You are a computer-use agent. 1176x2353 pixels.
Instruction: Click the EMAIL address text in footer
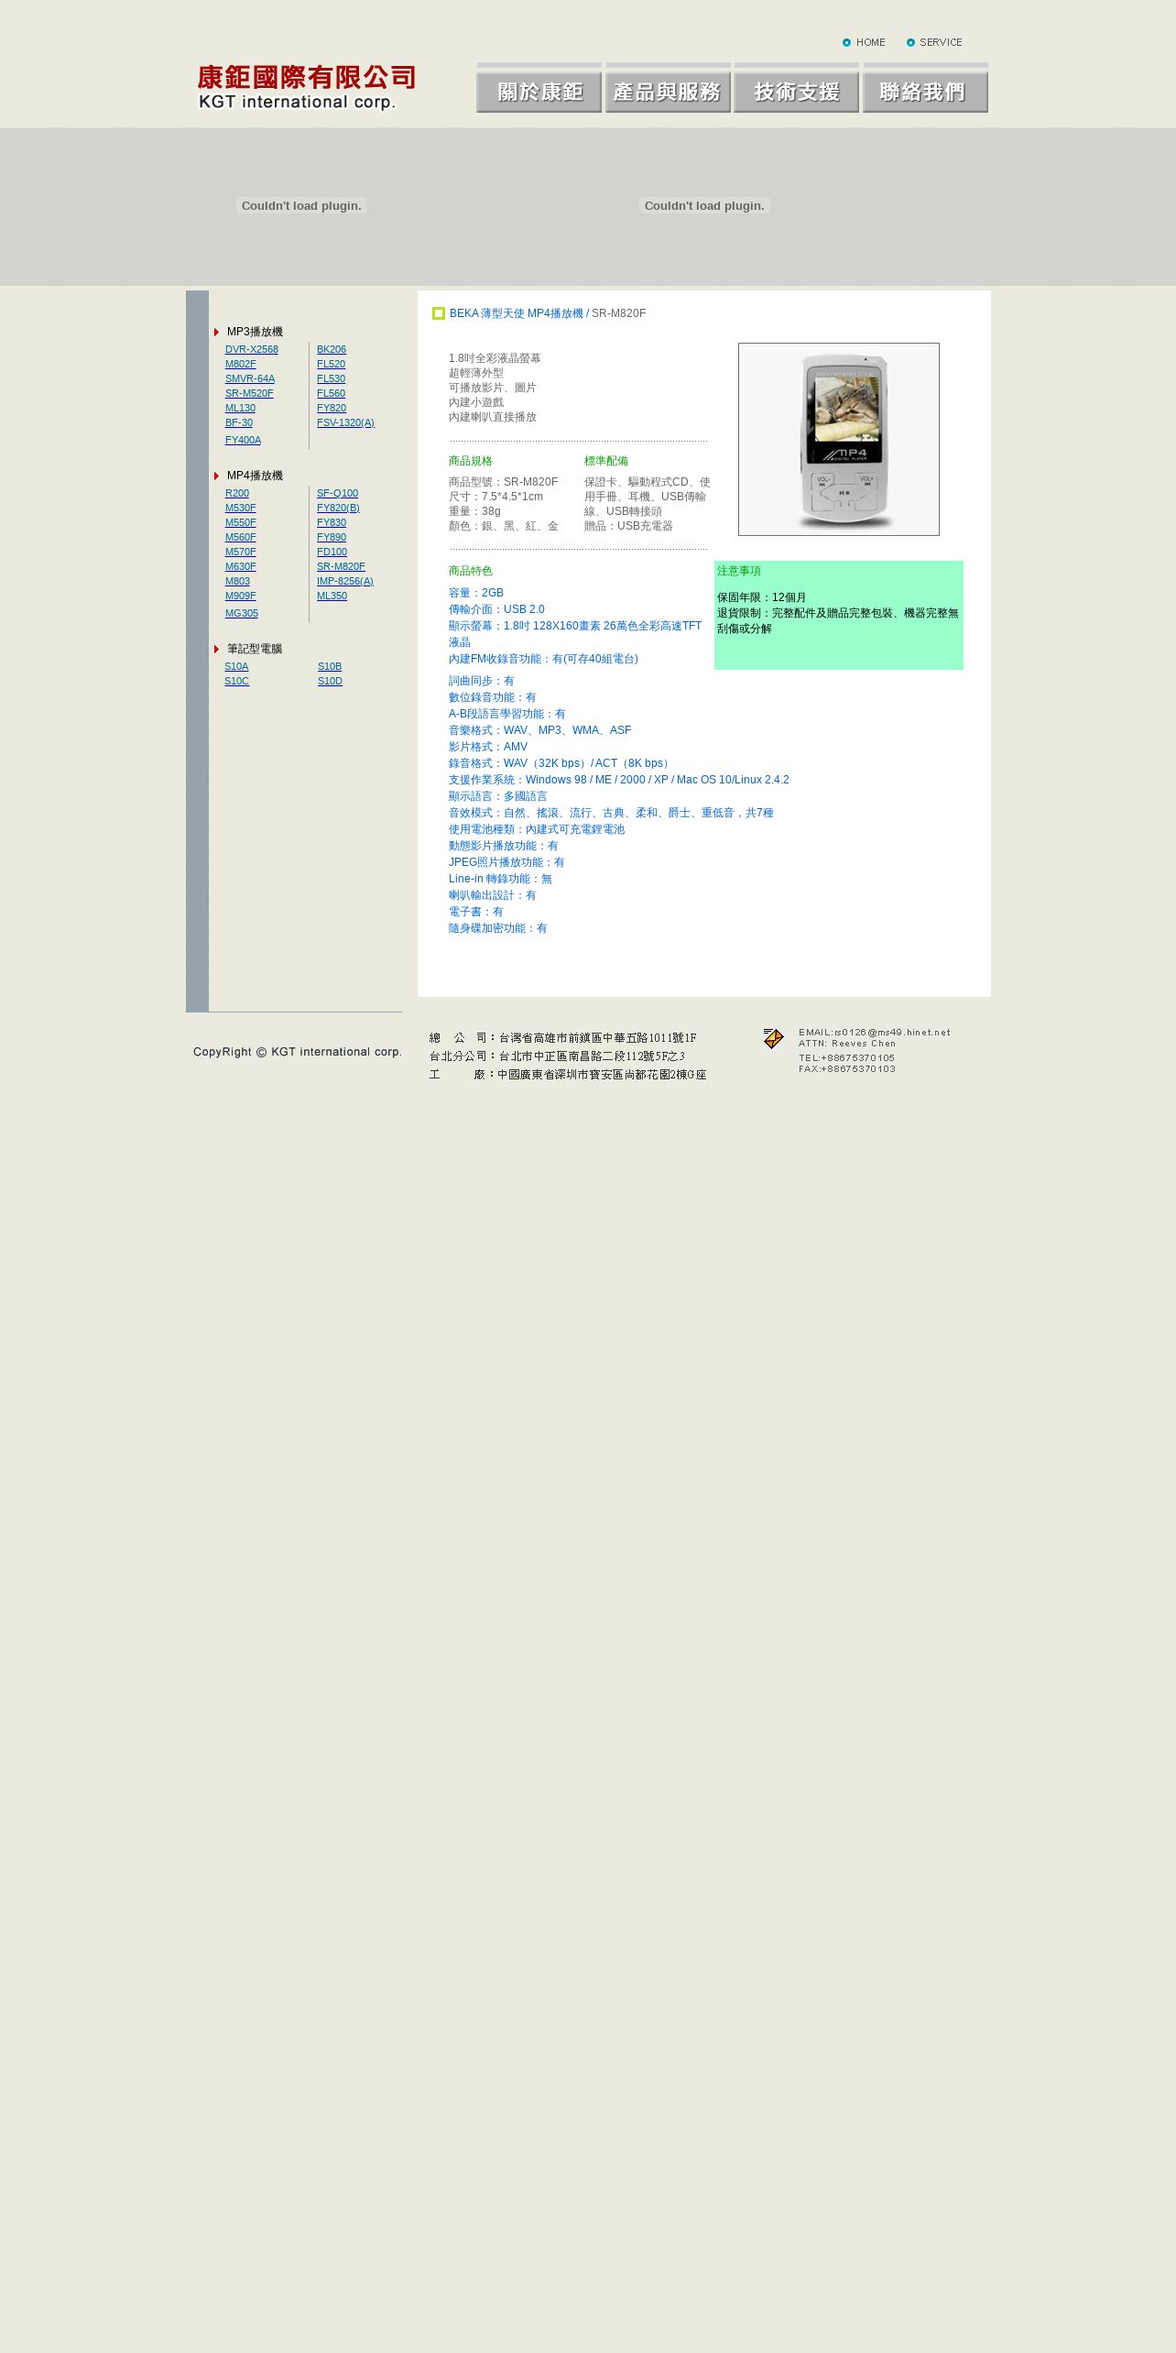click(x=875, y=1032)
